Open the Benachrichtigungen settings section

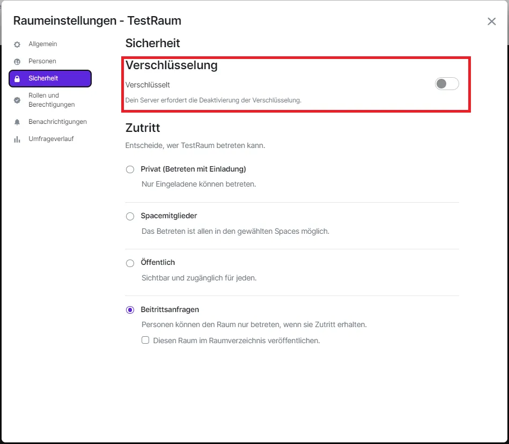point(57,122)
